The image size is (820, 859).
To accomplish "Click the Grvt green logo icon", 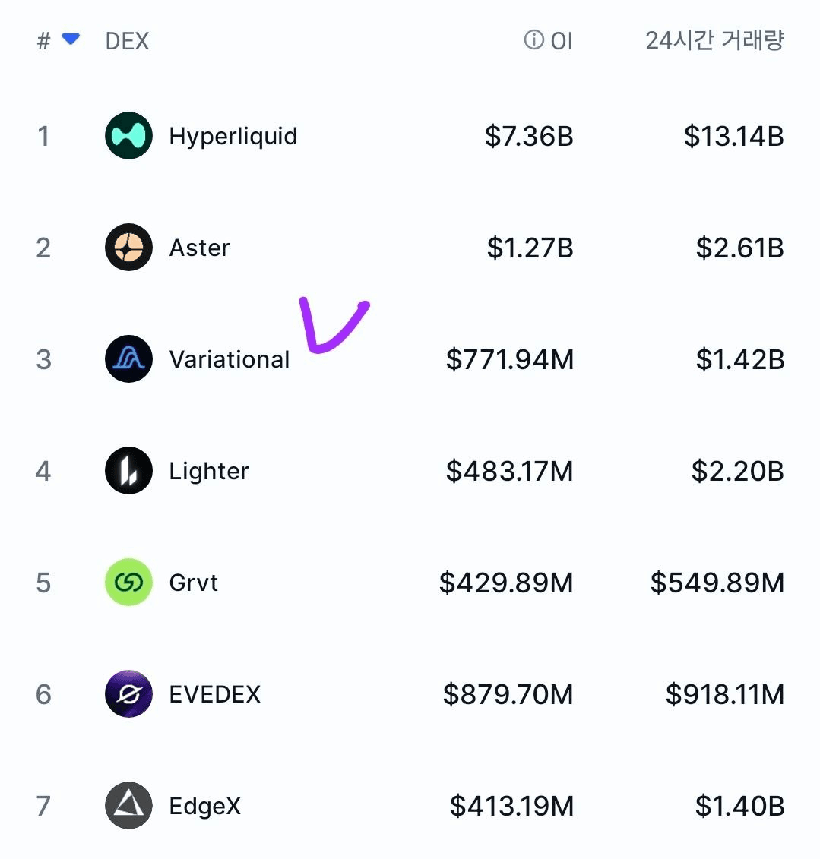I will pyautogui.click(x=128, y=583).
